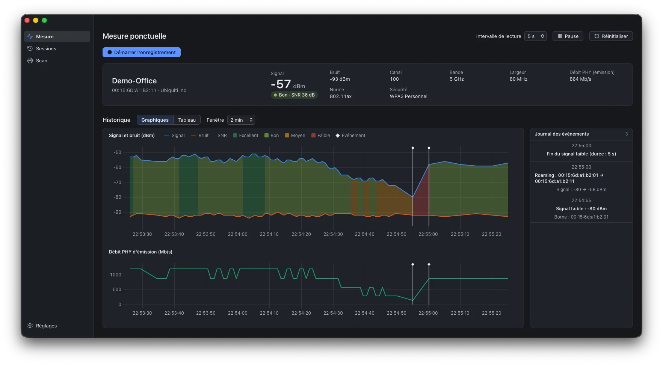The image size is (663, 365).
Task: Click the WPA3 Personnel security value
Action: (408, 97)
